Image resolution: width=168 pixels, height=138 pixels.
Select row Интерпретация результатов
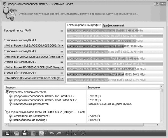pyautogui.click(x=31, y=104)
